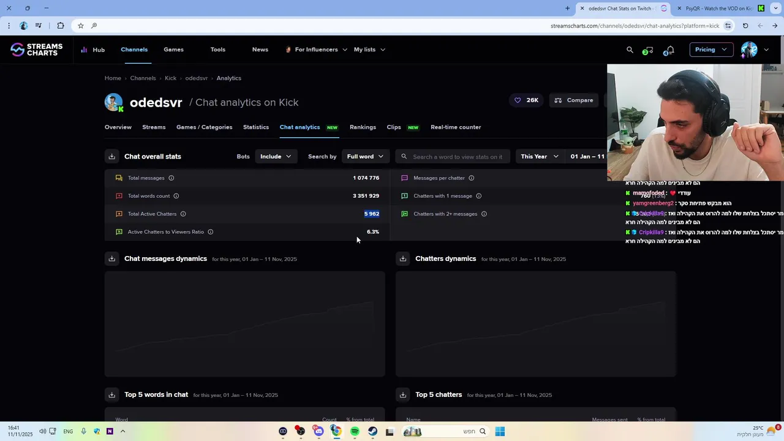
Task: Click the Streams Charts logo
Action: coord(37,50)
